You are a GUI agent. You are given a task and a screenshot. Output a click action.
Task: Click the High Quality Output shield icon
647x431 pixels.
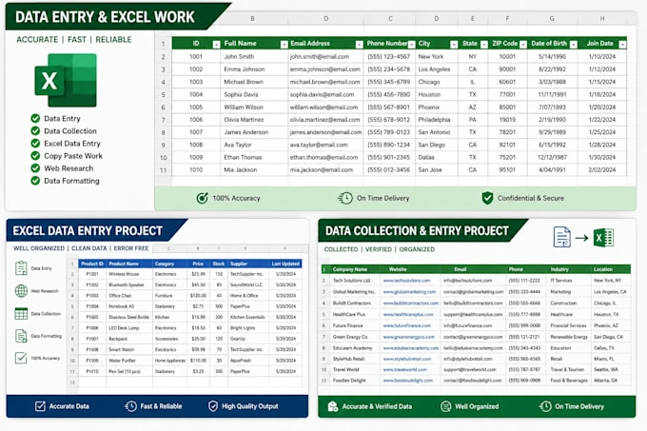(213, 406)
